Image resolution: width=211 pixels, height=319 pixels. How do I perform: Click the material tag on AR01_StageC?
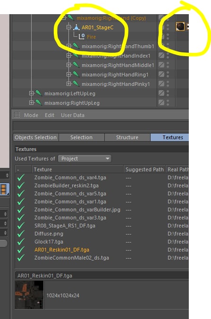click(180, 26)
